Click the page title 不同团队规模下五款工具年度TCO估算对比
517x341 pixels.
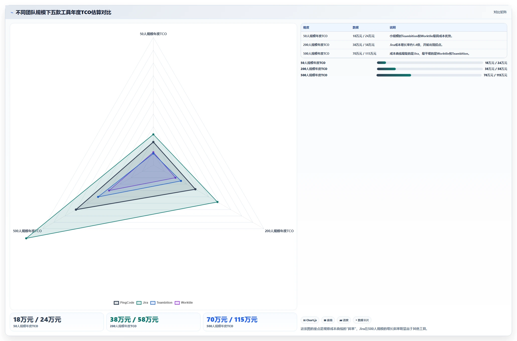(x=63, y=12)
